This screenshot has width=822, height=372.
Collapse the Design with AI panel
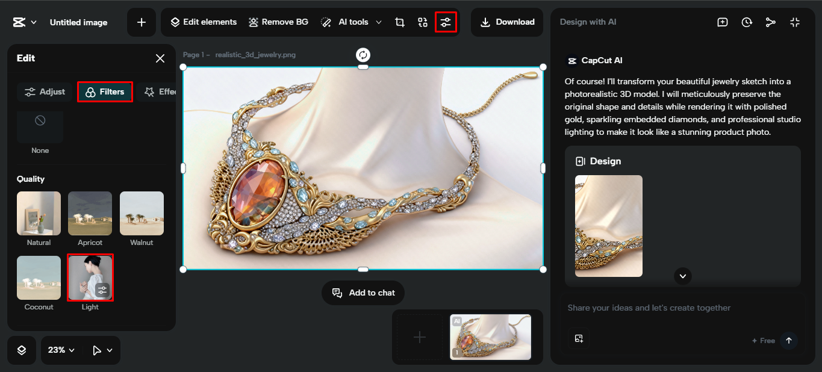click(795, 22)
